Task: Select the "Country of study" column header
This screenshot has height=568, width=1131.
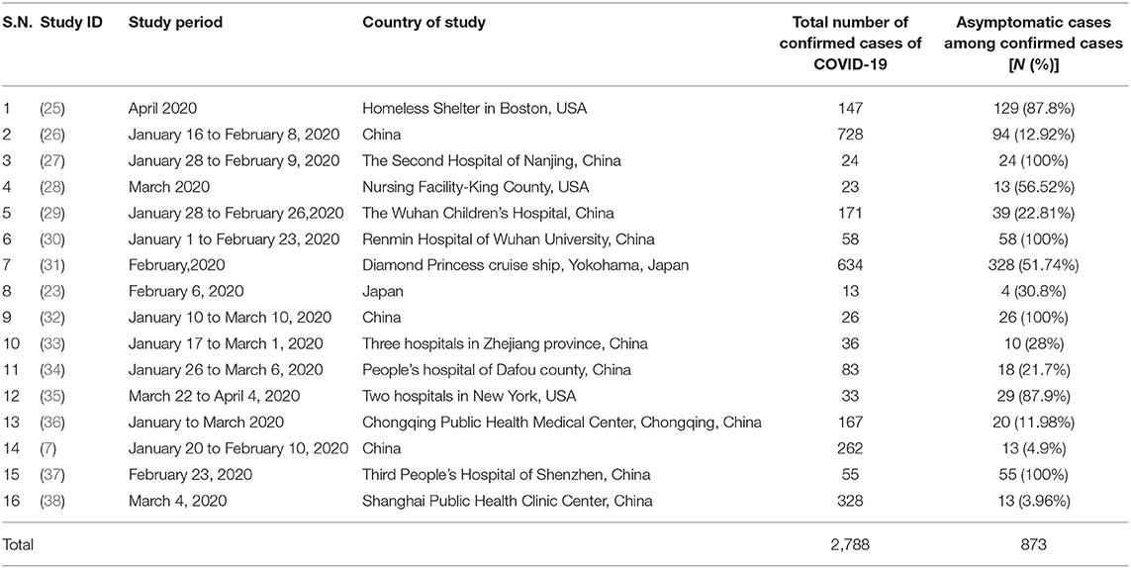Action: tap(424, 23)
